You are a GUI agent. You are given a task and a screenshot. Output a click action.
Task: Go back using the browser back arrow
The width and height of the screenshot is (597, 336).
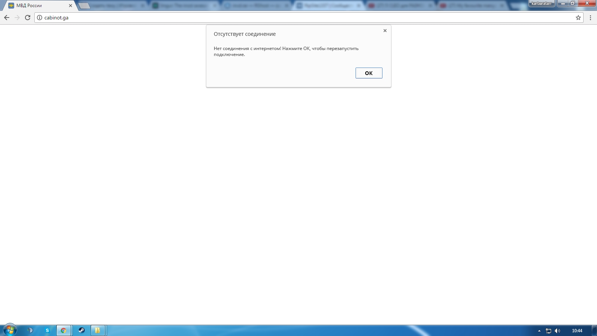coord(7,18)
